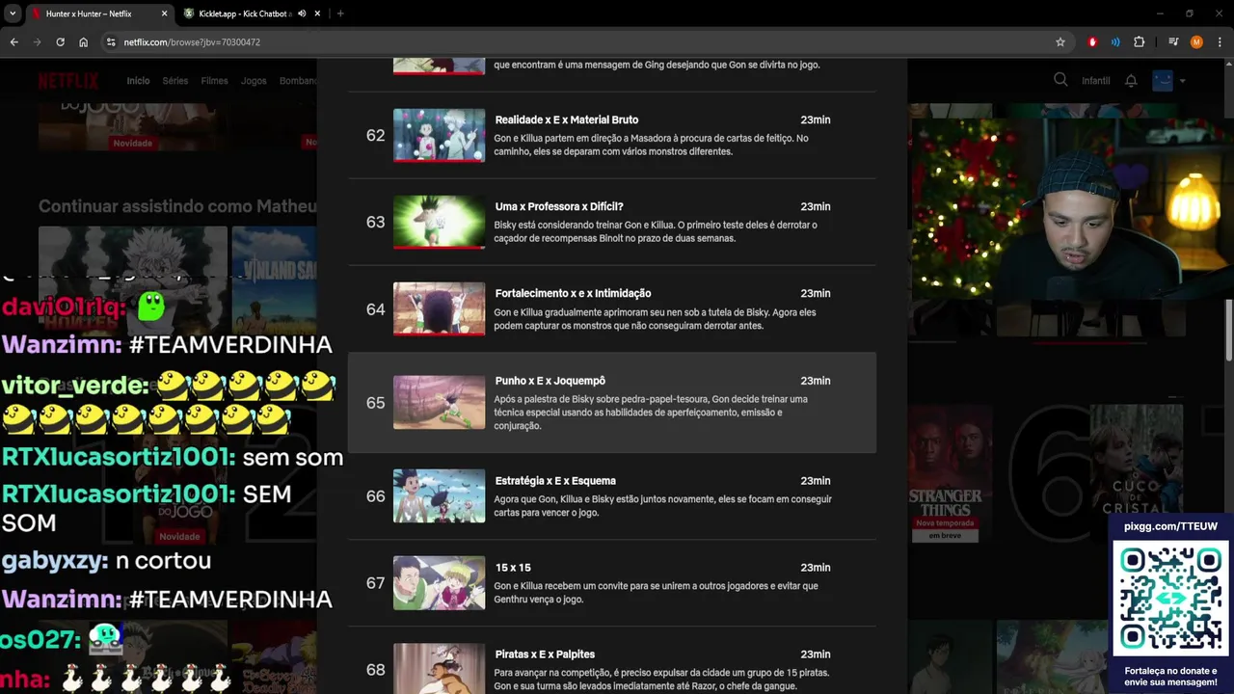Play episode 67 thumbnail
1234x694 pixels.
coord(439,582)
